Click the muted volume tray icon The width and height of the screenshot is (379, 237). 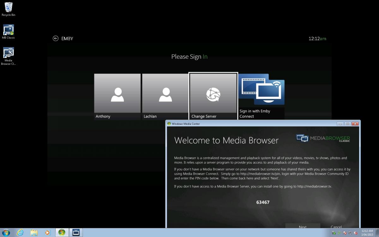(356, 233)
